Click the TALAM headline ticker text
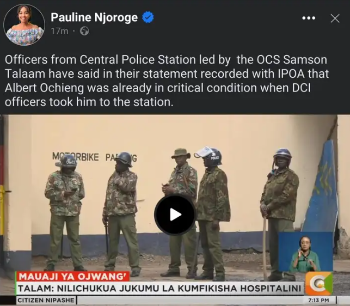Viewport: 350px width, 306px height. point(159,289)
